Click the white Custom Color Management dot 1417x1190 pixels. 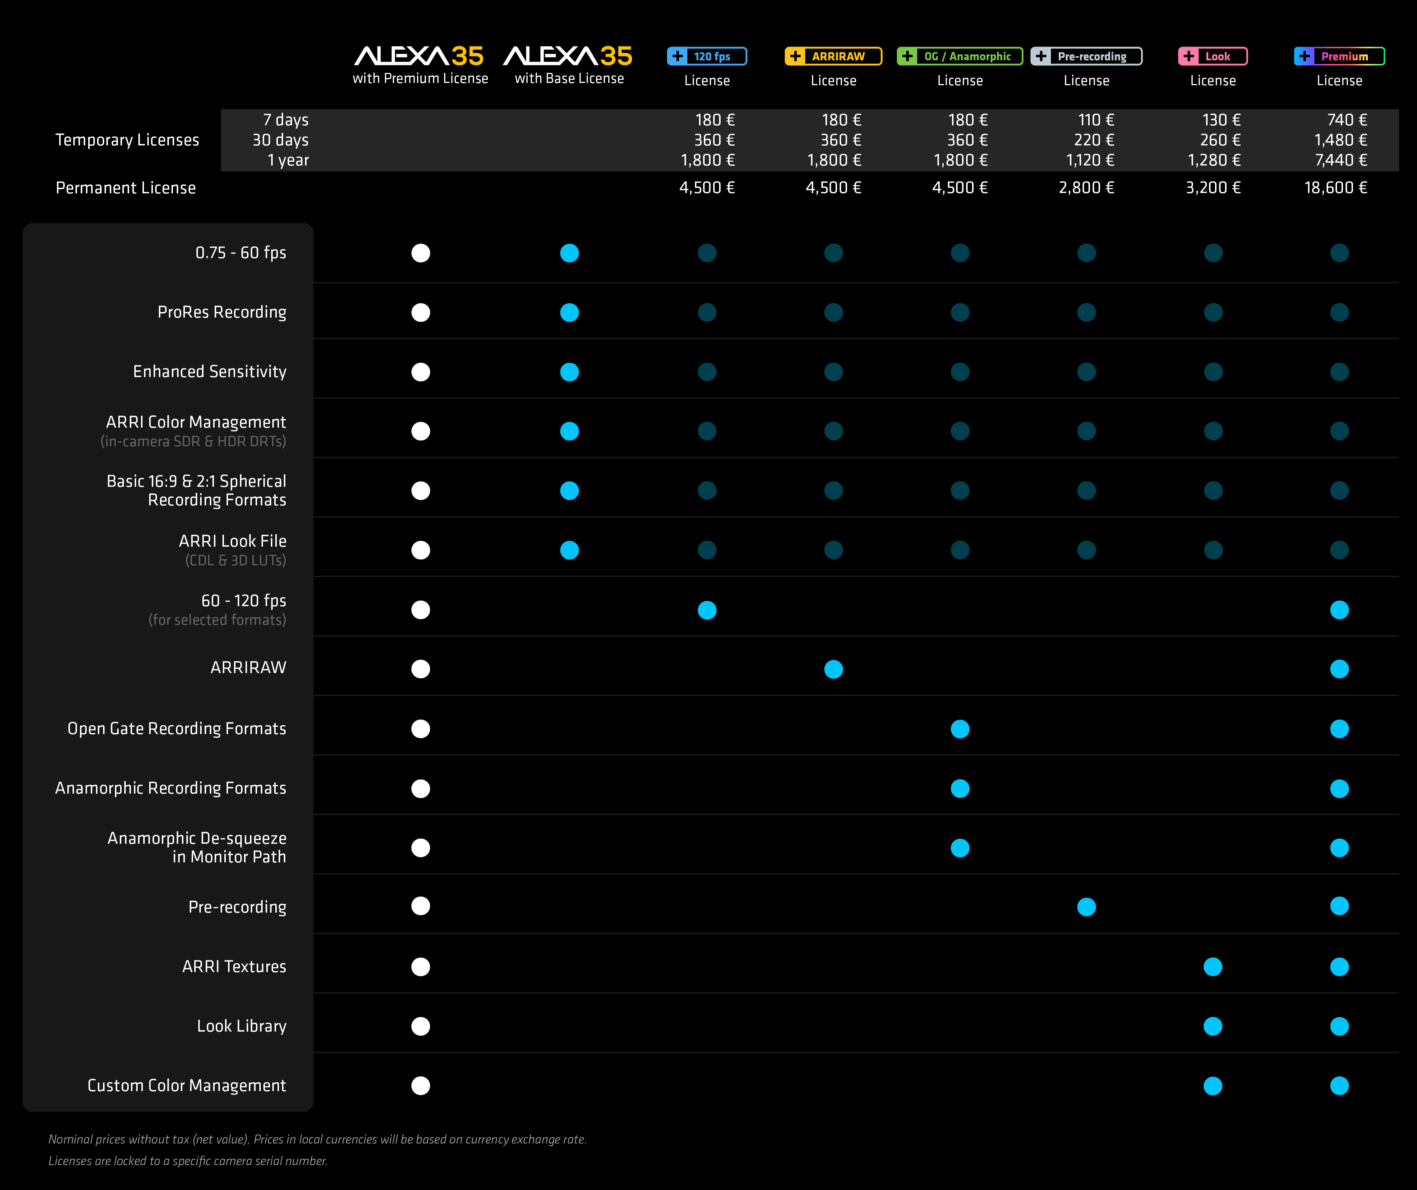[420, 1086]
